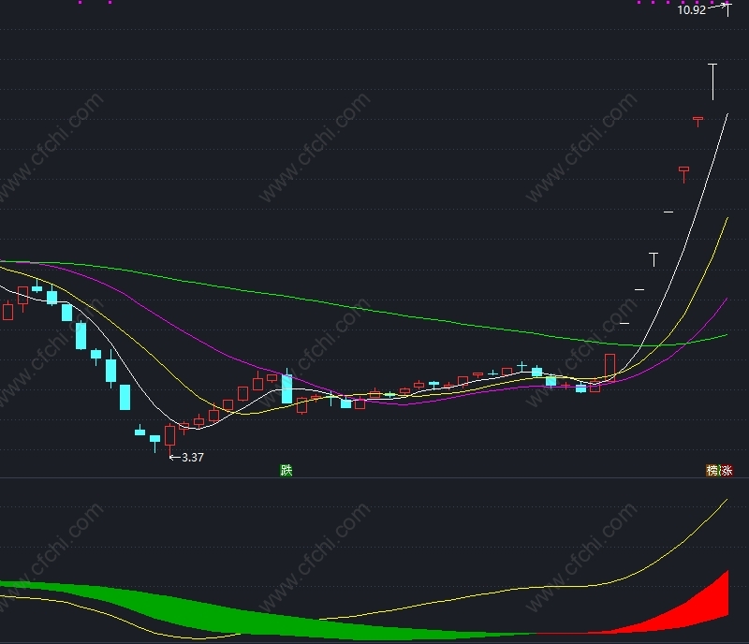Click the 10.92 high price label

pyautogui.click(x=691, y=10)
